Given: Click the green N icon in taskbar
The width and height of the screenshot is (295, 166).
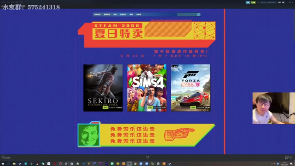Looking at the screenshot, I should [112, 164].
